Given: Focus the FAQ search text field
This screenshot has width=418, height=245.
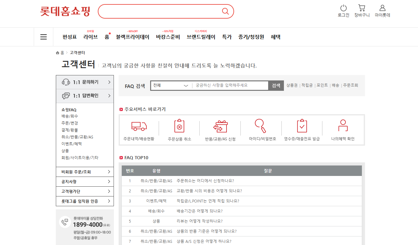Looking at the screenshot, I should pyautogui.click(x=231, y=85).
